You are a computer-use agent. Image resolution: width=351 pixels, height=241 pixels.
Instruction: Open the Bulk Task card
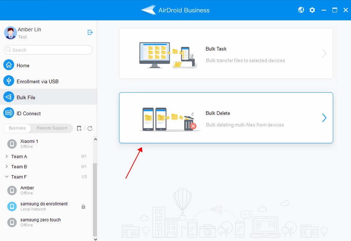click(226, 53)
